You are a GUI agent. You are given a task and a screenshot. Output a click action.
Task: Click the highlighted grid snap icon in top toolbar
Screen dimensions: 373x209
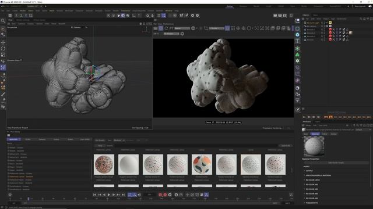point(164,16)
